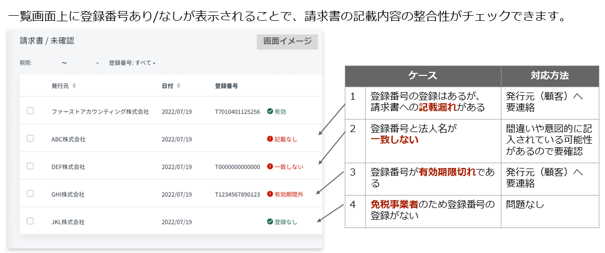605x253 pixels.
Task: Open the 登録番号: すべて filter dropdown
Action: 132,63
